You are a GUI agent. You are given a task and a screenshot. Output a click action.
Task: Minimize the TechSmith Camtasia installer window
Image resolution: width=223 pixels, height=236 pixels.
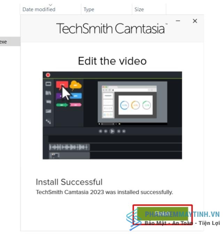tap(178, 21)
